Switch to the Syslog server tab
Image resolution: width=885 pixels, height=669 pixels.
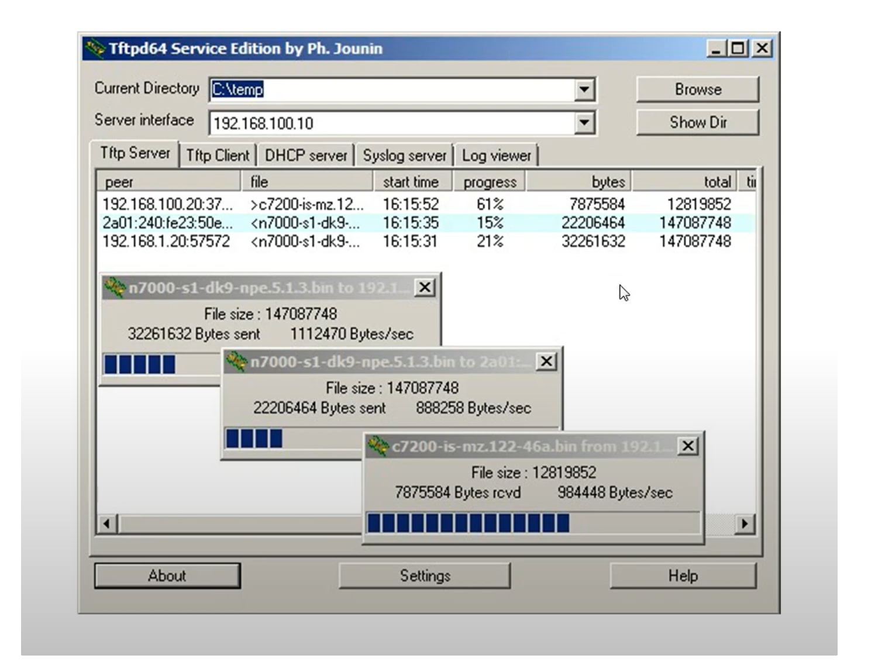tap(404, 156)
